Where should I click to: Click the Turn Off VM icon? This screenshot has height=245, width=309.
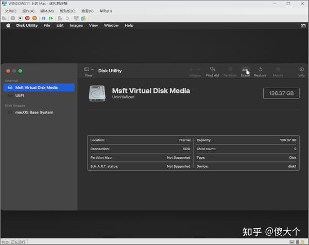click(20, 18)
